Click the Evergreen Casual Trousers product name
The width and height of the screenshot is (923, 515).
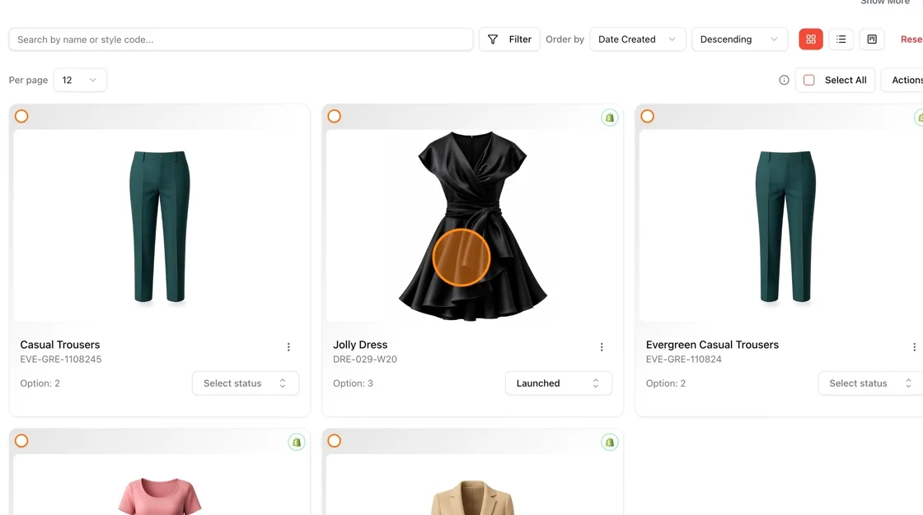[x=712, y=345]
